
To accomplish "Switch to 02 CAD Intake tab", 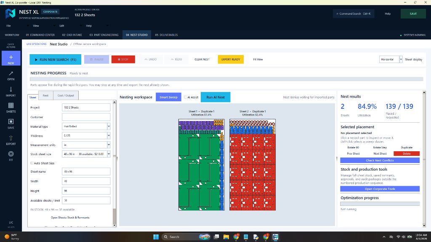I will (72, 35).
